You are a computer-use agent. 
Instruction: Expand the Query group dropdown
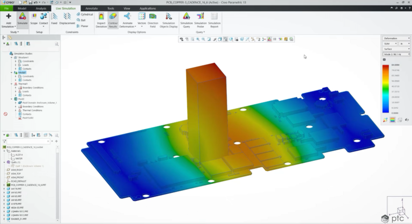(200, 32)
